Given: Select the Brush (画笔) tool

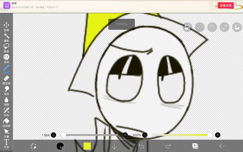Looking at the screenshot, I should coord(6,69).
